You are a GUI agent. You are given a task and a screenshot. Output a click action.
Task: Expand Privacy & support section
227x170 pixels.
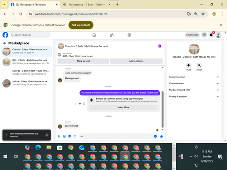[x=194, y=97]
